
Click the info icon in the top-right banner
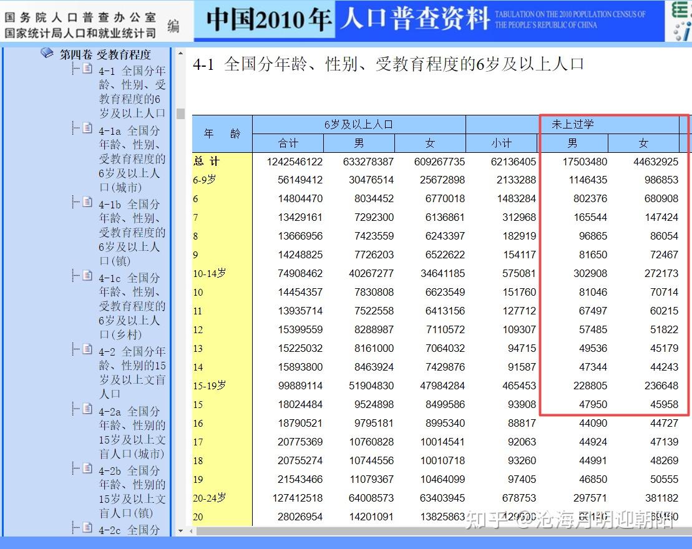pyautogui.click(x=683, y=32)
